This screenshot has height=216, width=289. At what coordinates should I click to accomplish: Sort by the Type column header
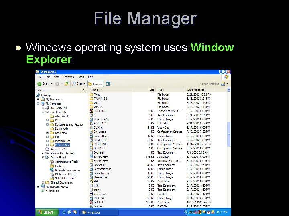coord(170,90)
